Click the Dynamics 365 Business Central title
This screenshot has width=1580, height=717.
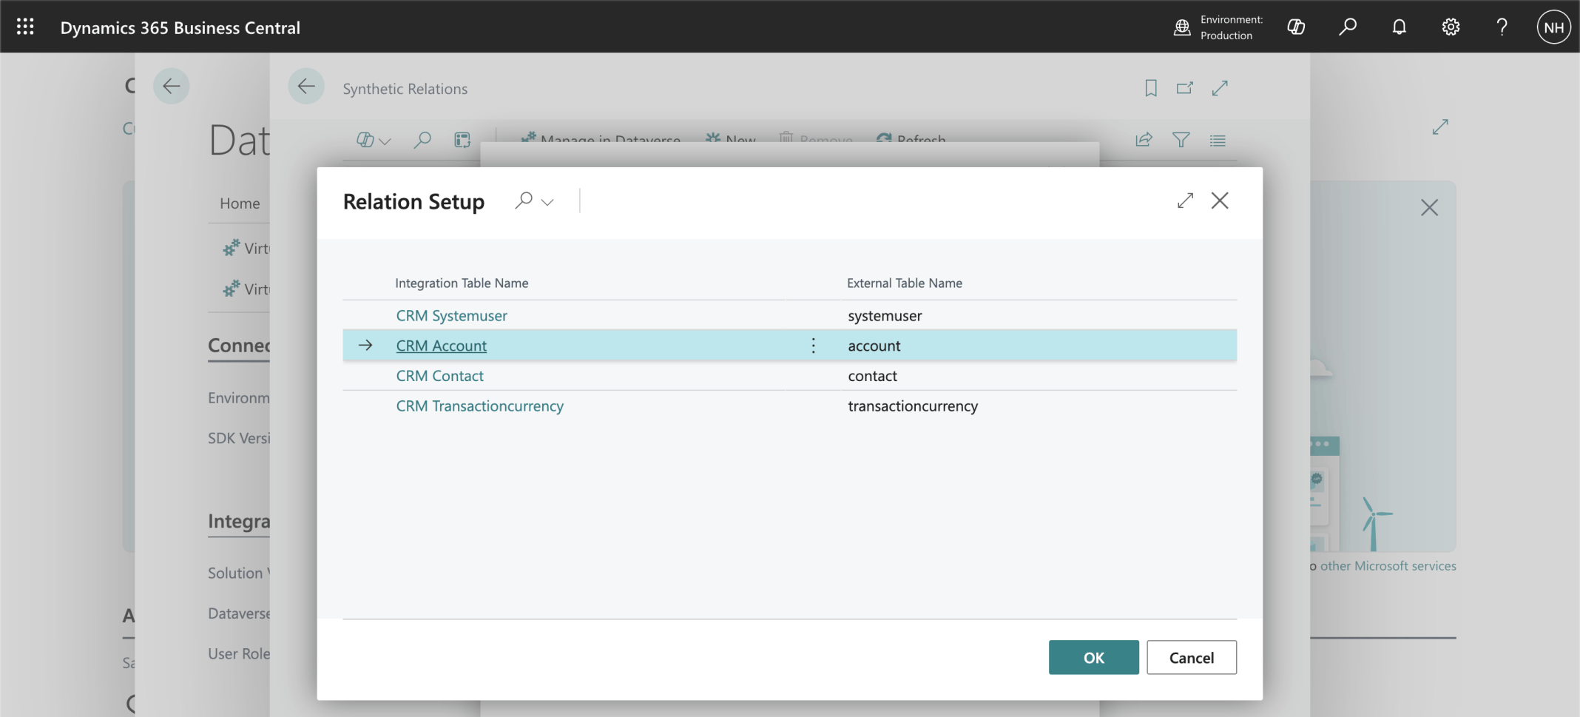tap(180, 28)
